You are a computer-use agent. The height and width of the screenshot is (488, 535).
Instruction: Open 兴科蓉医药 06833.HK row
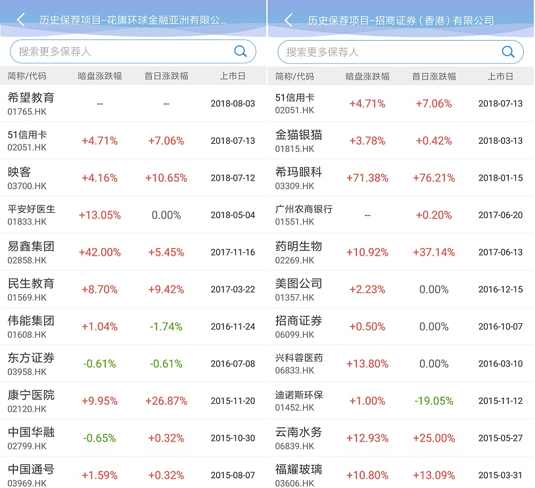401,363
